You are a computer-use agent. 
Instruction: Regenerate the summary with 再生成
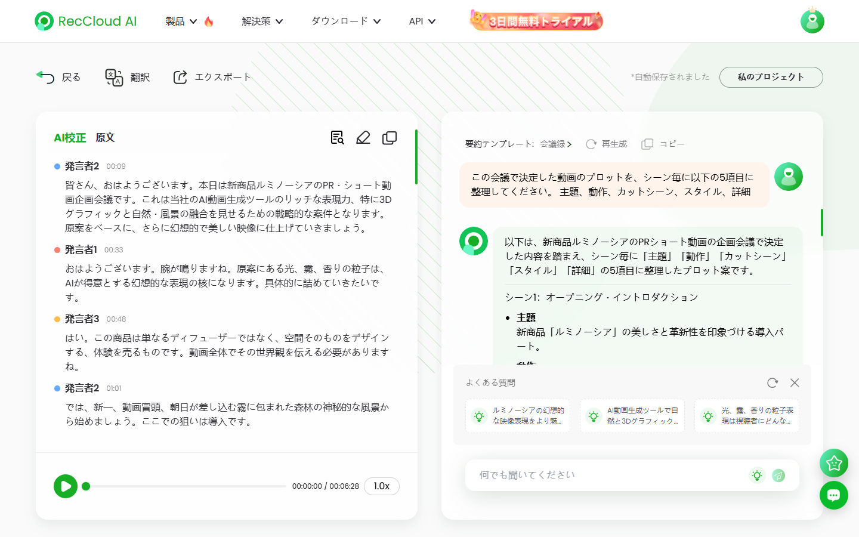coord(606,143)
